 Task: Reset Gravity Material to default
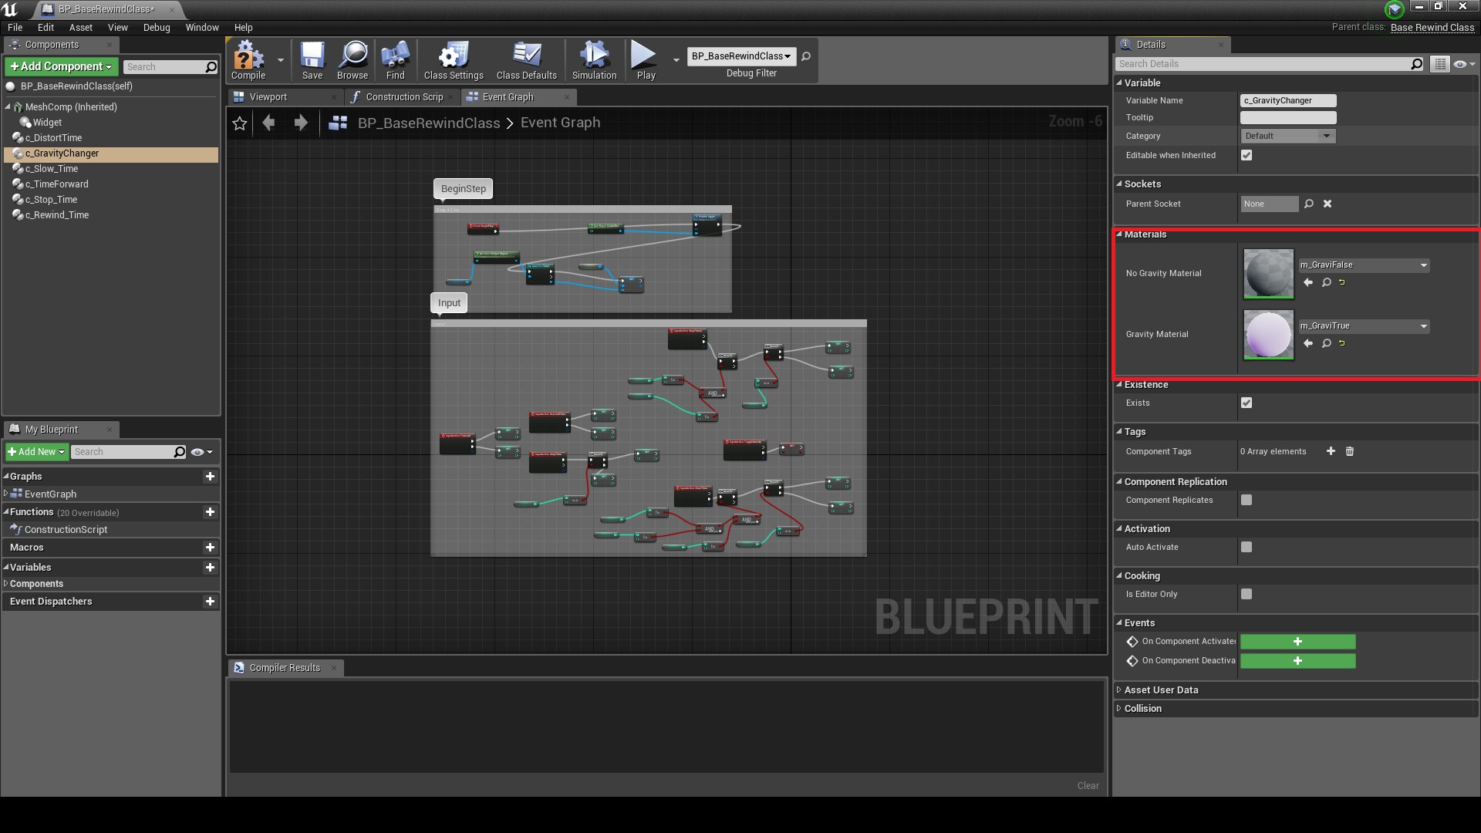tap(1341, 344)
